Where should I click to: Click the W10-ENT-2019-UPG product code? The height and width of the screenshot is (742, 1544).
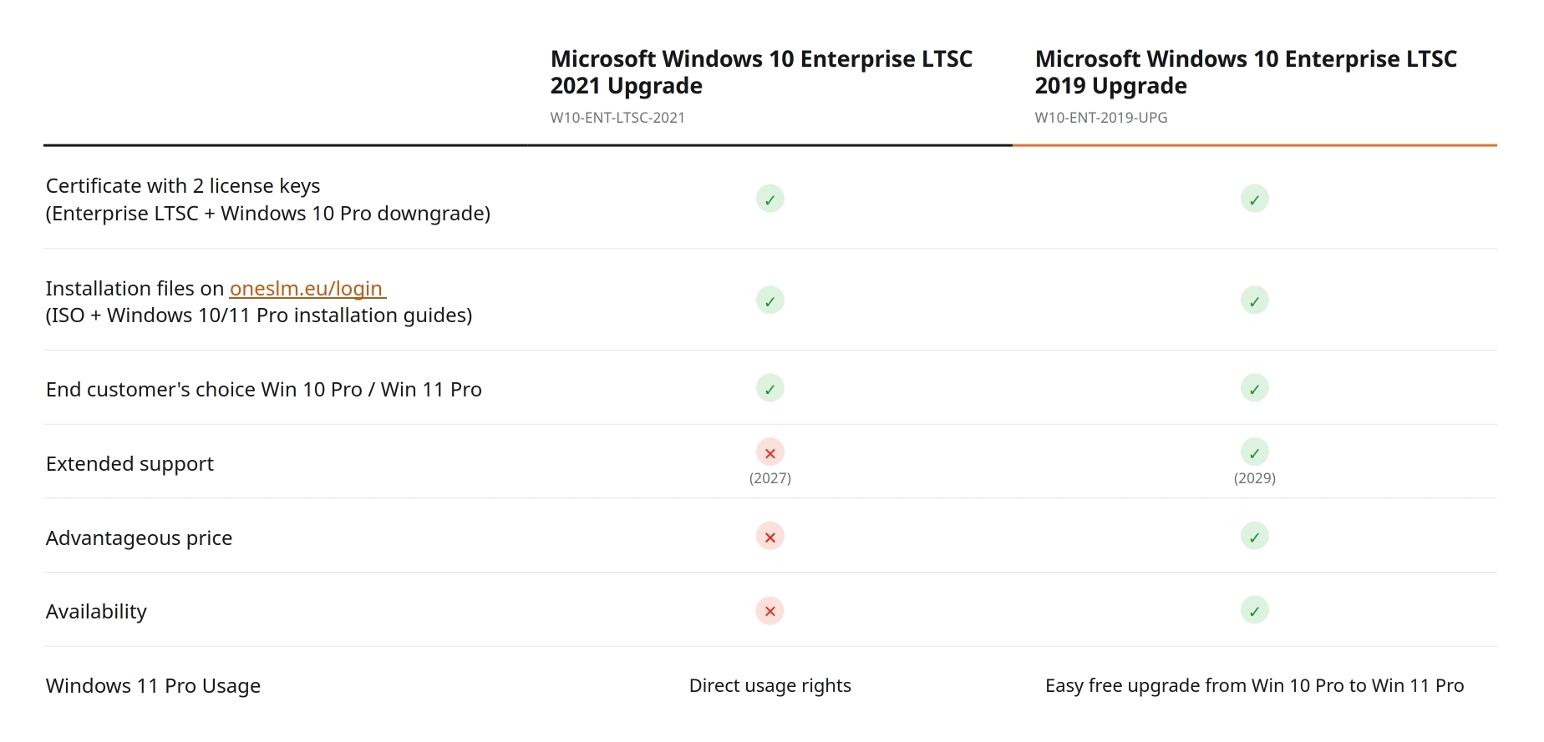tap(1101, 118)
